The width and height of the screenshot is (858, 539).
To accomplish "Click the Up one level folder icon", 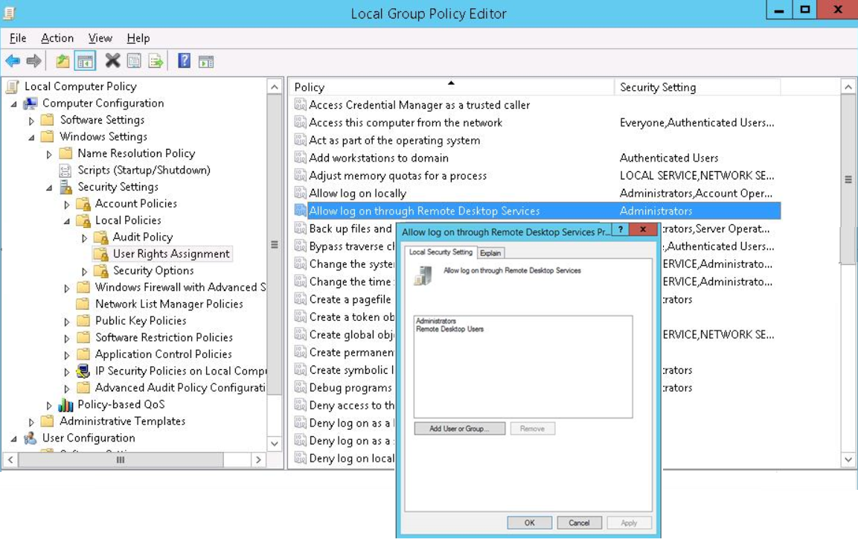I will tap(63, 61).
